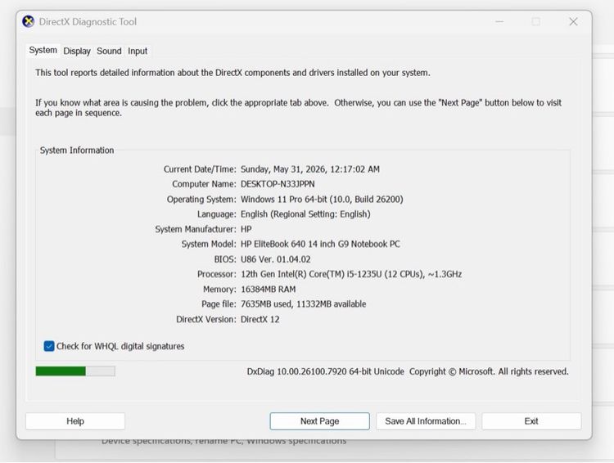Click 16384MB RAM memory value
The image size is (614, 463).
(x=269, y=290)
